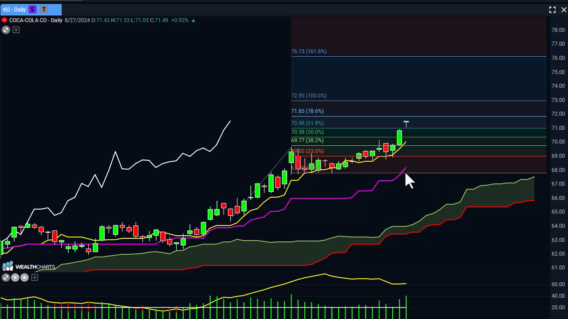Select the 70.98 (61.8%) Fibonacci label
Image resolution: width=568 pixels, height=319 pixels.
pyautogui.click(x=308, y=123)
